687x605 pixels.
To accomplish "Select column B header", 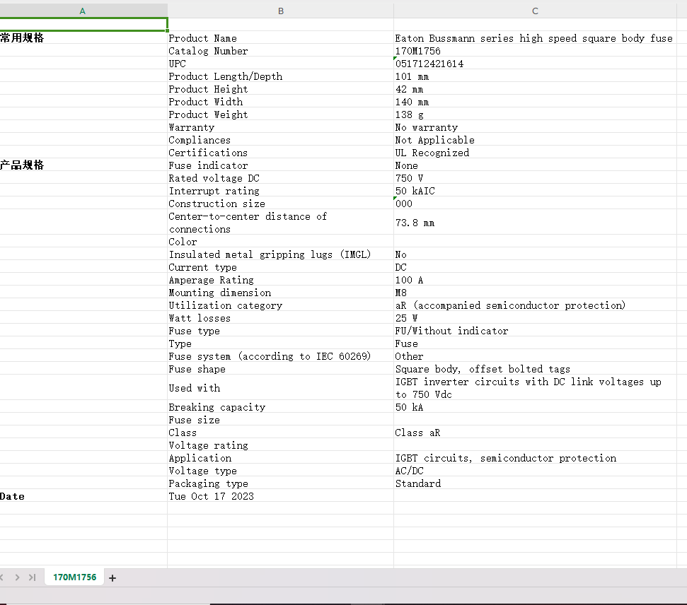I will (x=280, y=11).
